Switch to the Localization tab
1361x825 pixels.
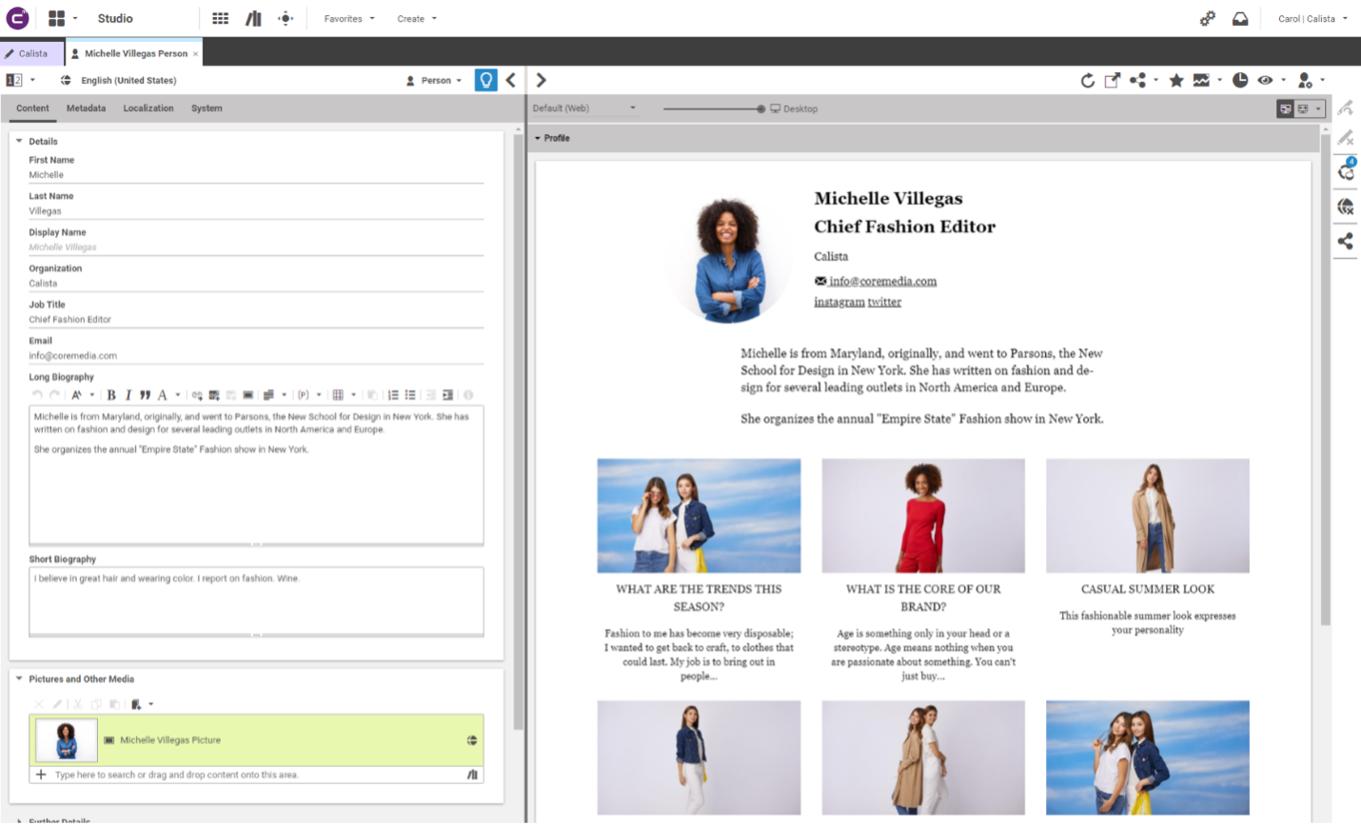coord(148,108)
